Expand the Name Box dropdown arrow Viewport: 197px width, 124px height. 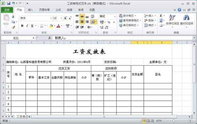pos(33,38)
